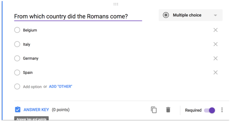Select the Spain radio button

tap(17, 73)
